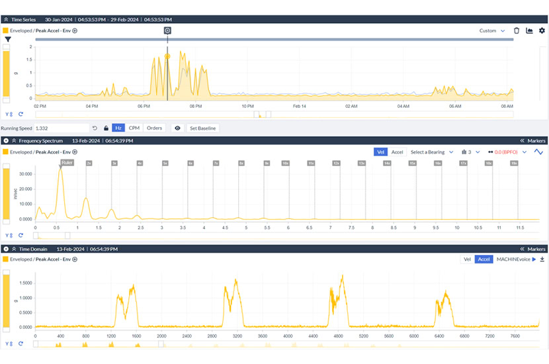Collapse the Time Series panel
Viewport: 549px width, 364px height.
(6, 20)
